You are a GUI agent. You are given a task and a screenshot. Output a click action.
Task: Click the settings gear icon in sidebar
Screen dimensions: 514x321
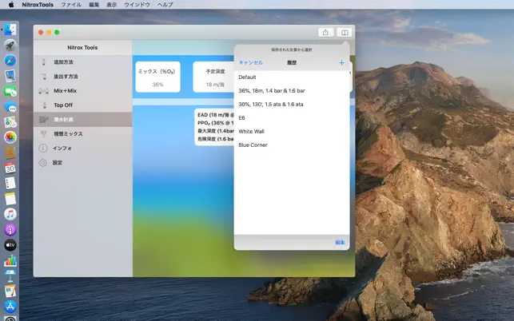(x=43, y=163)
